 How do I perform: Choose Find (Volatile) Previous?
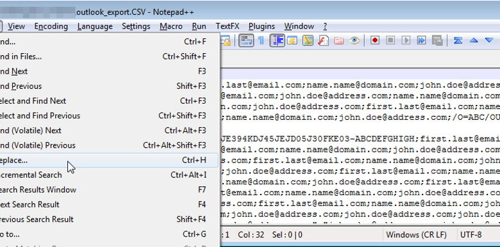(x=108, y=145)
